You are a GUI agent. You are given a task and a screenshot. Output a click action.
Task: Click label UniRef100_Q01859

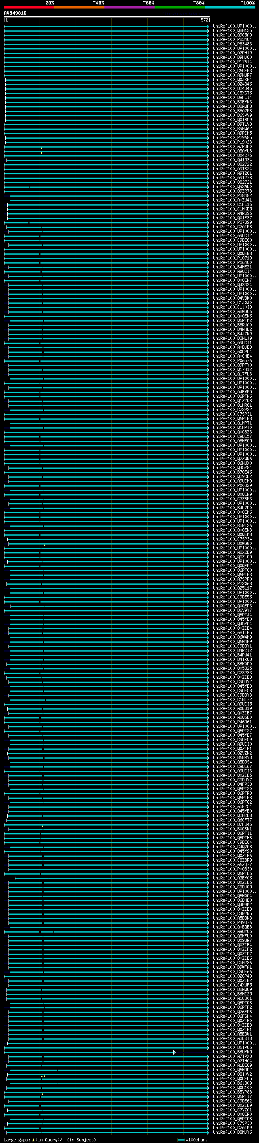(x=232, y=120)
